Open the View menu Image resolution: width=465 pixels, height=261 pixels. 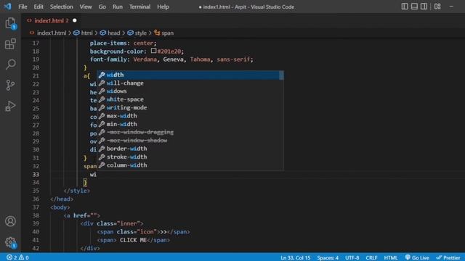click(86, 7)
